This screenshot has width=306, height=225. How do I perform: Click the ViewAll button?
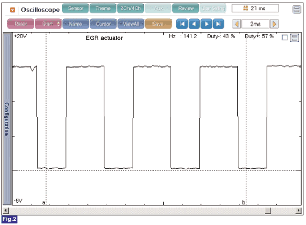point(131,24)
